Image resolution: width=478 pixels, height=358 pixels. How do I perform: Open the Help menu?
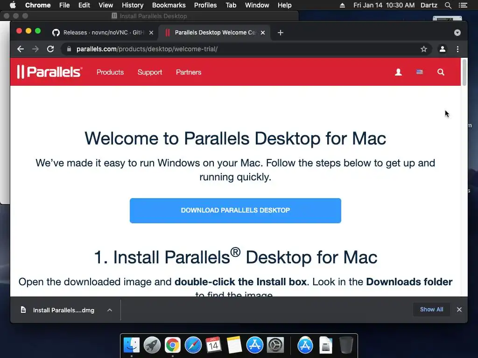point(284,5)
